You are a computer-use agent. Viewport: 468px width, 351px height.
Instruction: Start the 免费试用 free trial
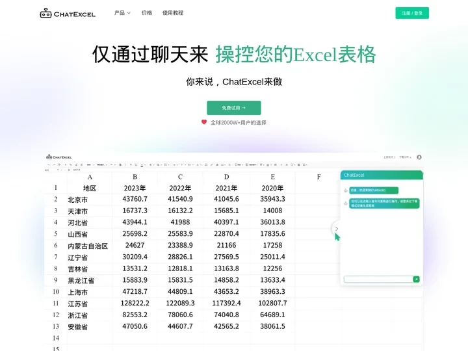tap(234, 108)
